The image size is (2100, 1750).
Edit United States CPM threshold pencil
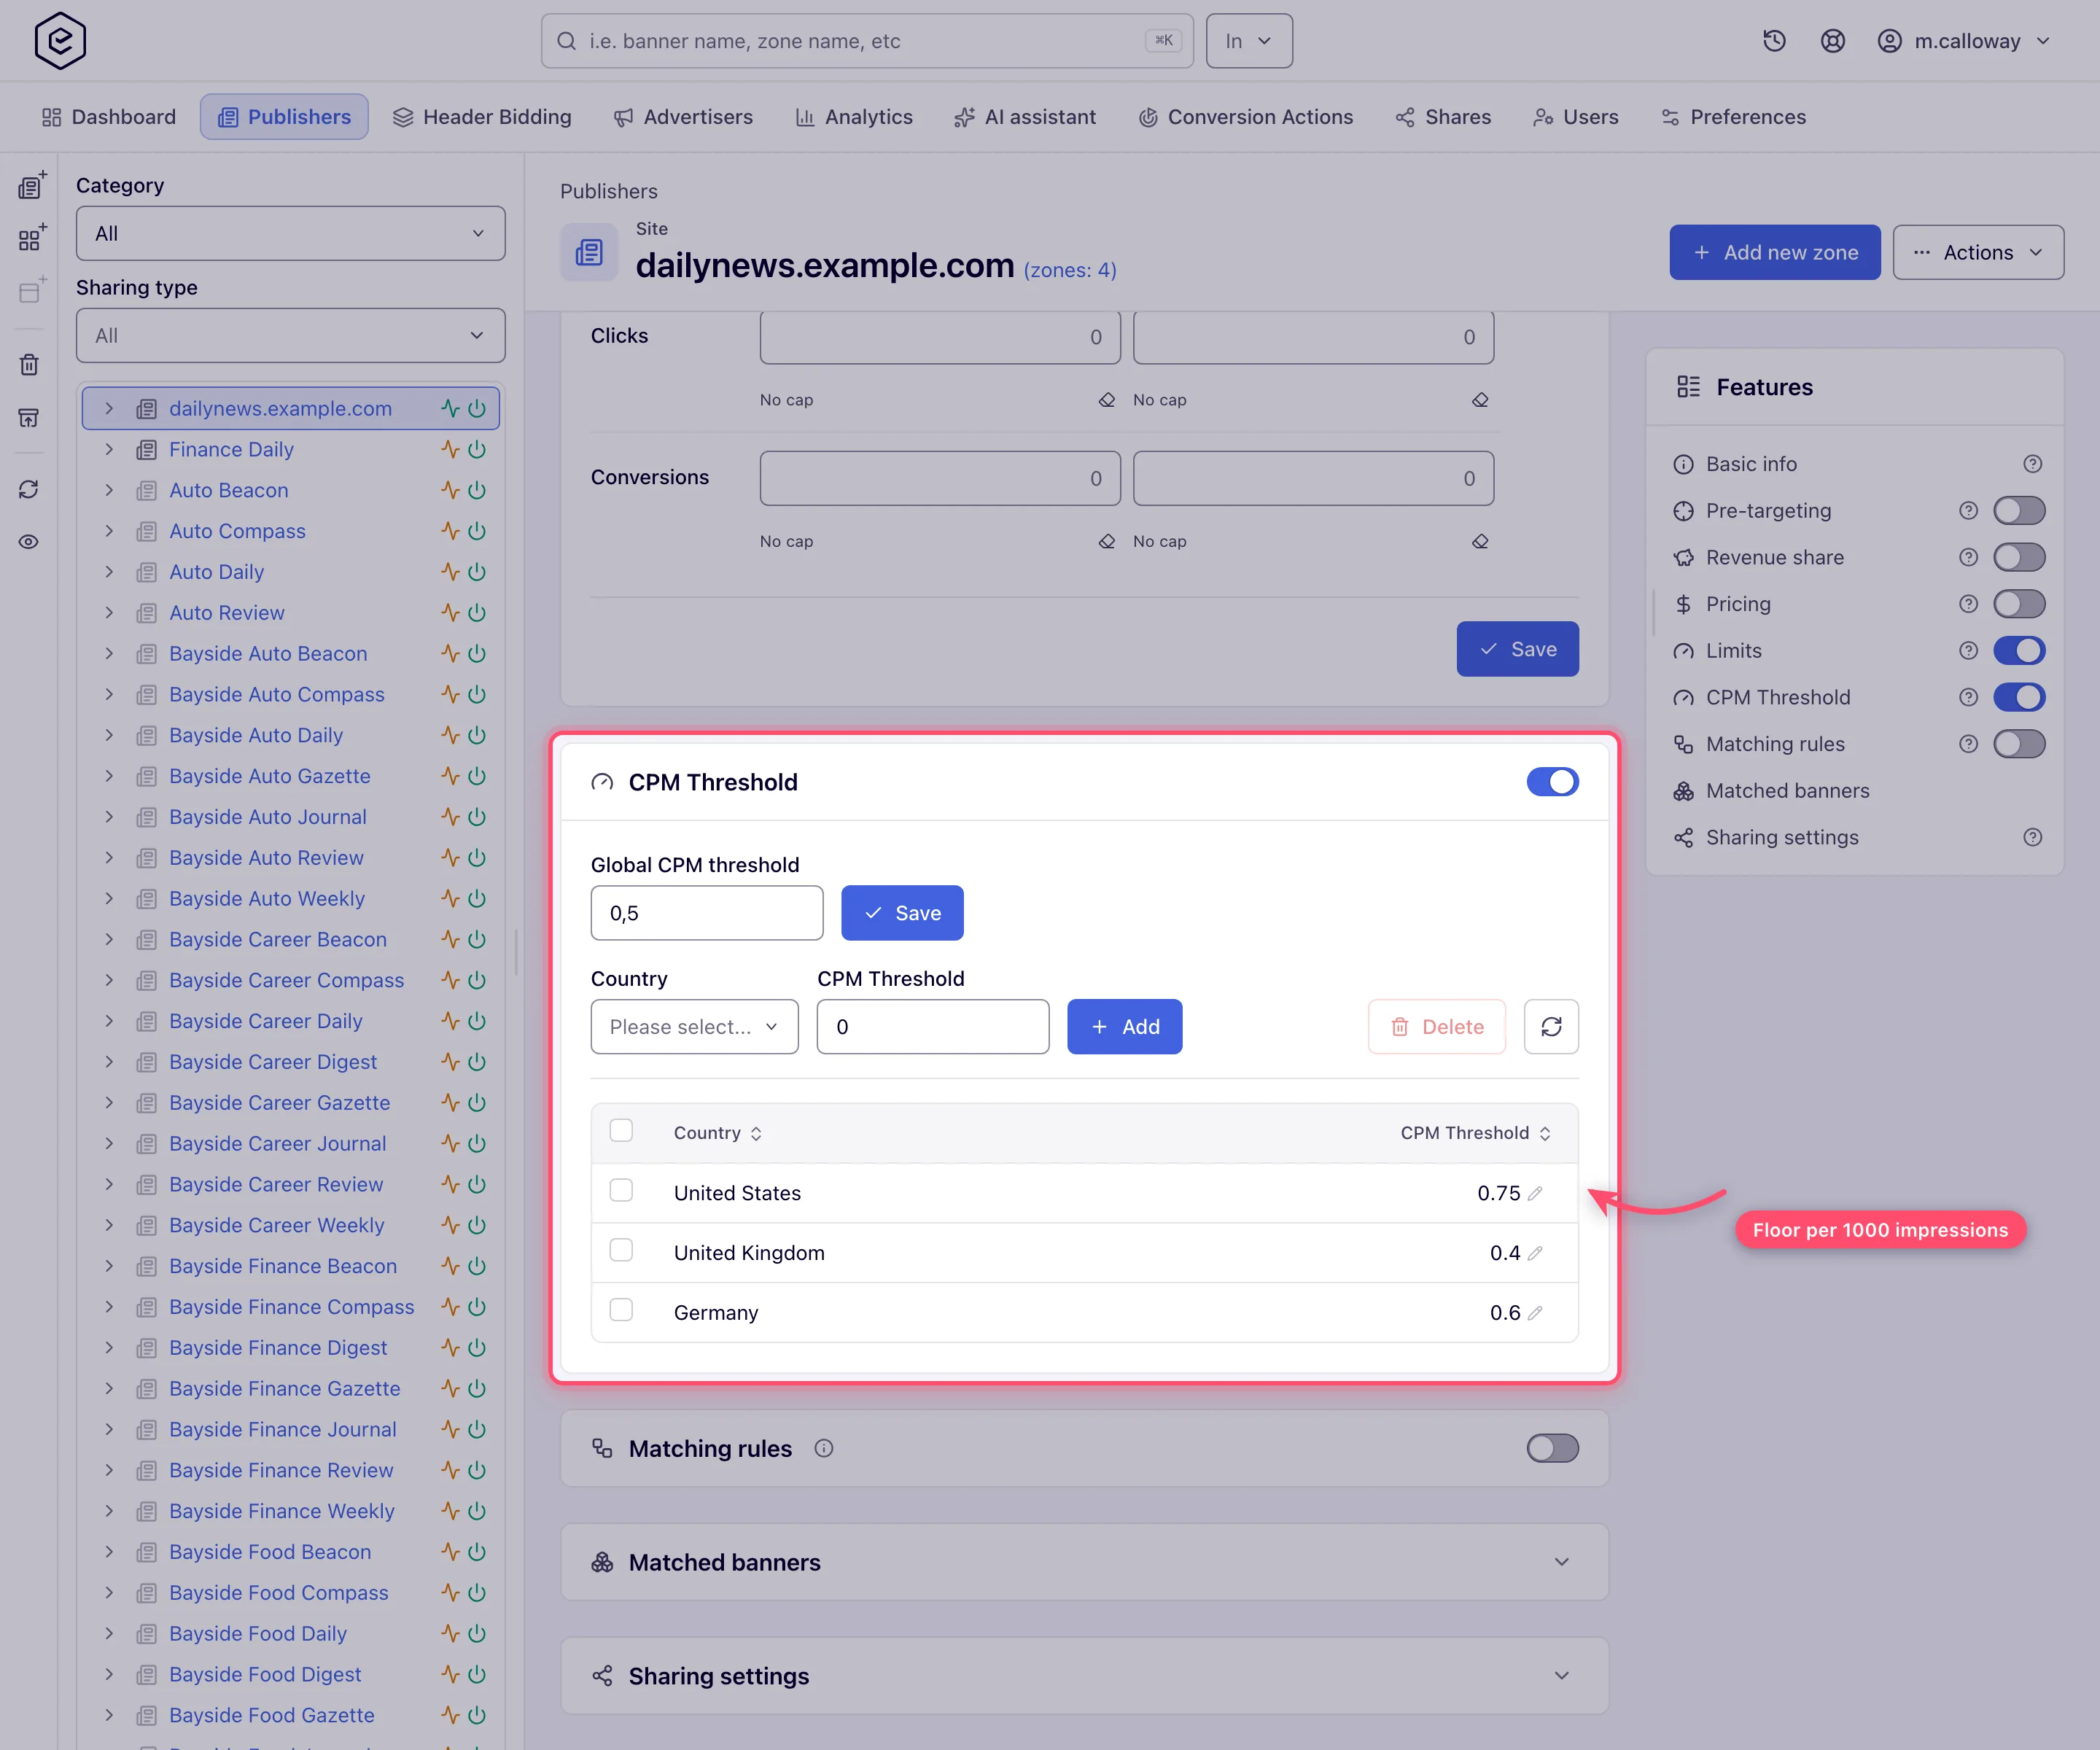point(1535,1193)
